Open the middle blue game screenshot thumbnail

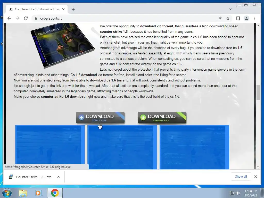[x=122, y=147]
